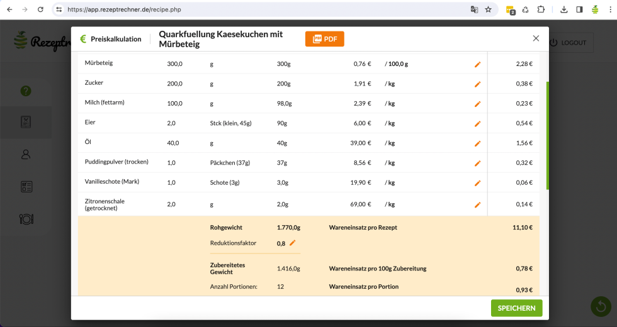Edit the Reduktionsfaktor value pencil
The width and height of the screenshot is (617, 327).
[x=292, y=243]
